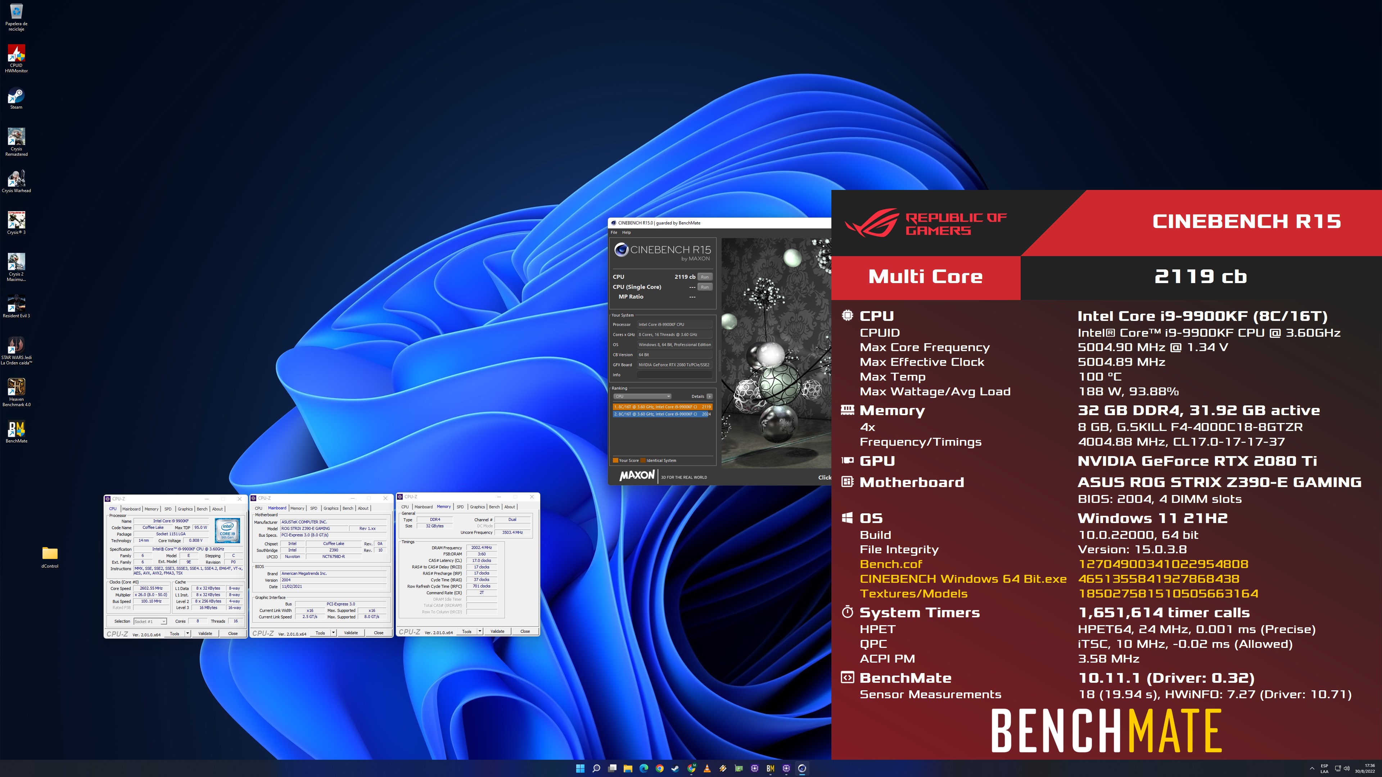The image size is (1382, 777).
Task: Show hidden system tray icons
Action: coord(1312,768)
